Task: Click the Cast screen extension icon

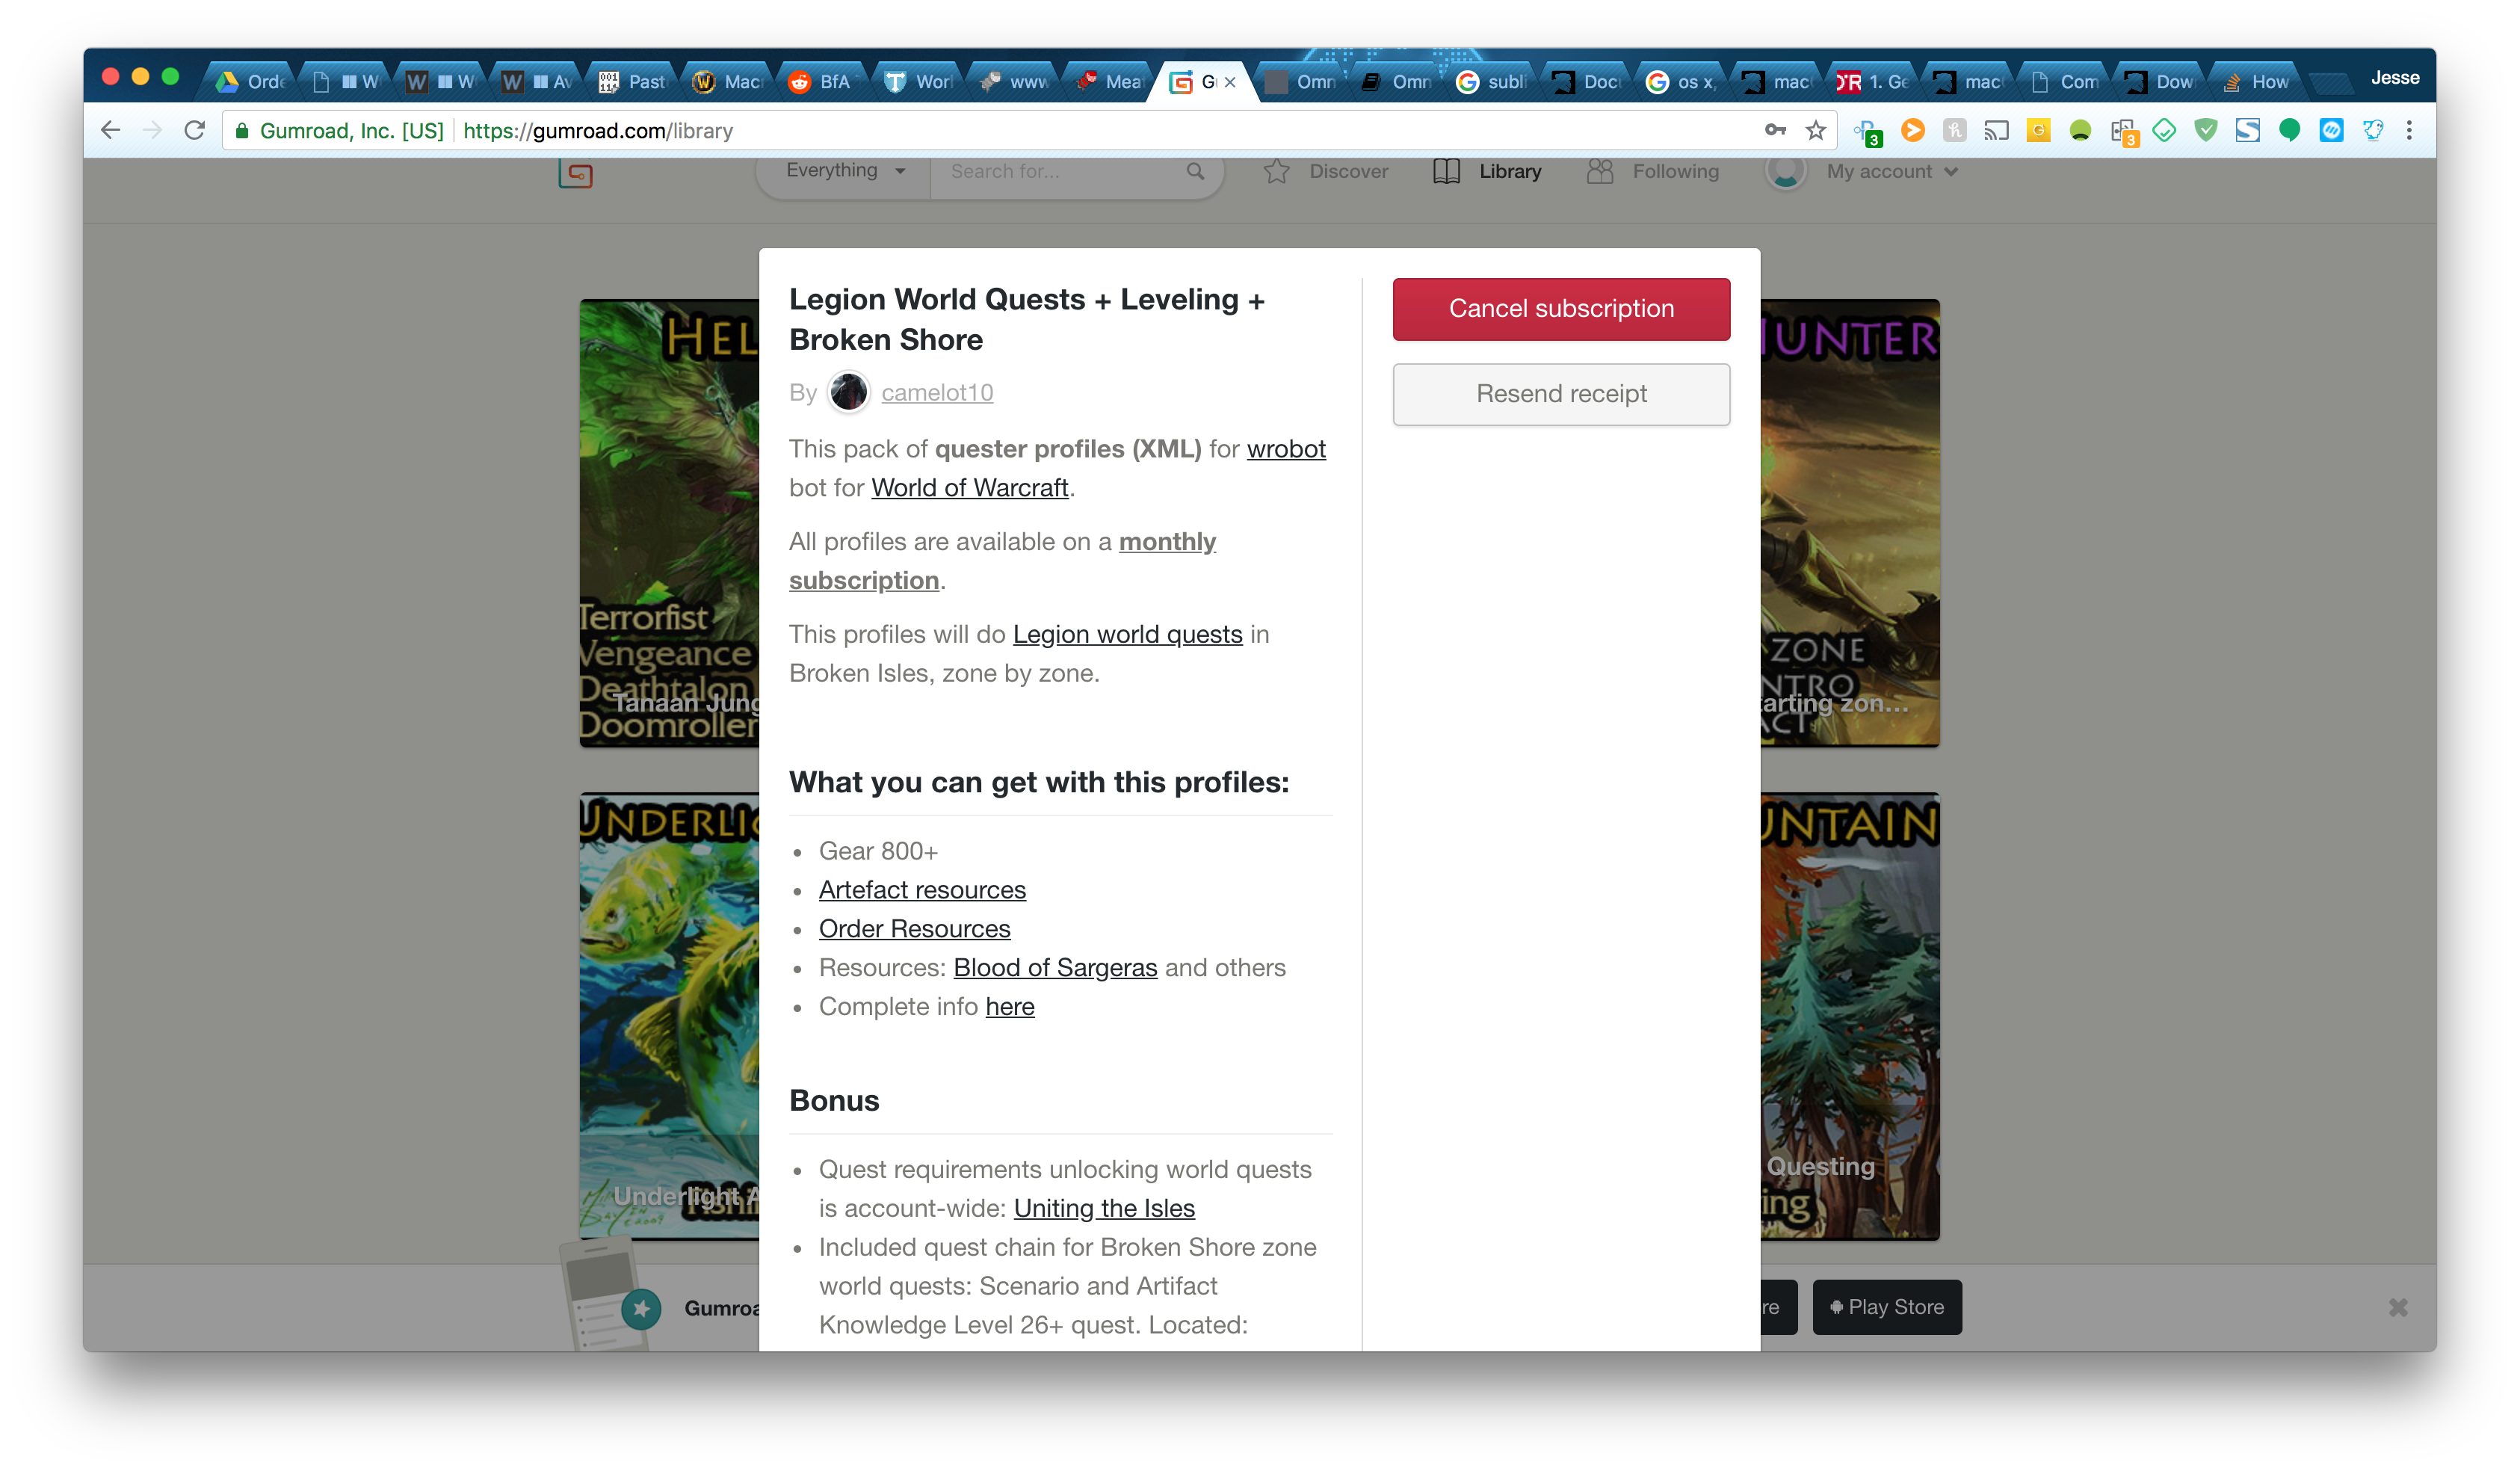Action: click(x=1996, y=130)
